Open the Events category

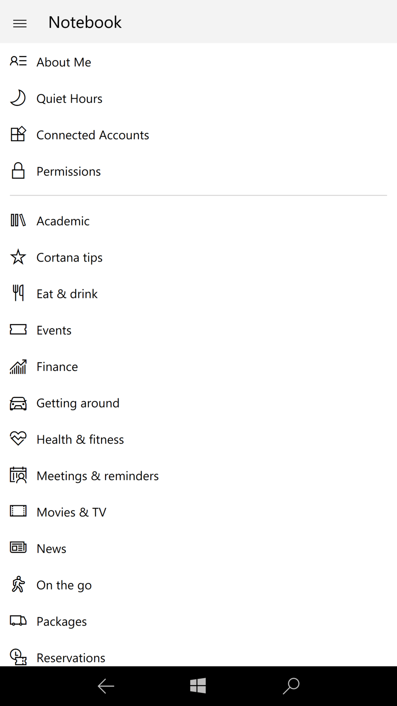[x=54, y=330]
